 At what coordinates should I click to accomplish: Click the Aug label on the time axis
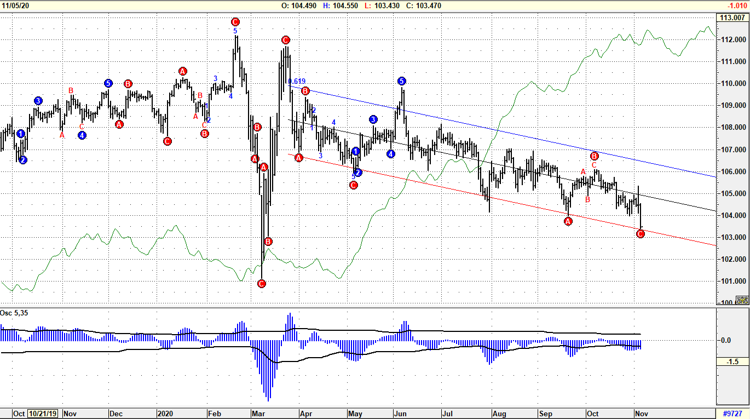pos(498,414)
